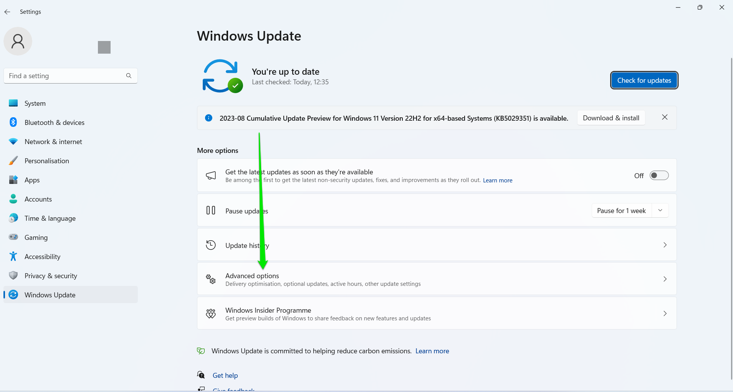This screenshot has height=392, width=733.
Task: Select Gaming in sidebar
Action: [71, 237]
